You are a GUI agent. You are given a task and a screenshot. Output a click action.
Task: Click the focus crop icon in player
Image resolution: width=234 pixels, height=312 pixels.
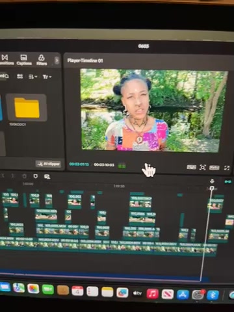(x=202, y=168)
